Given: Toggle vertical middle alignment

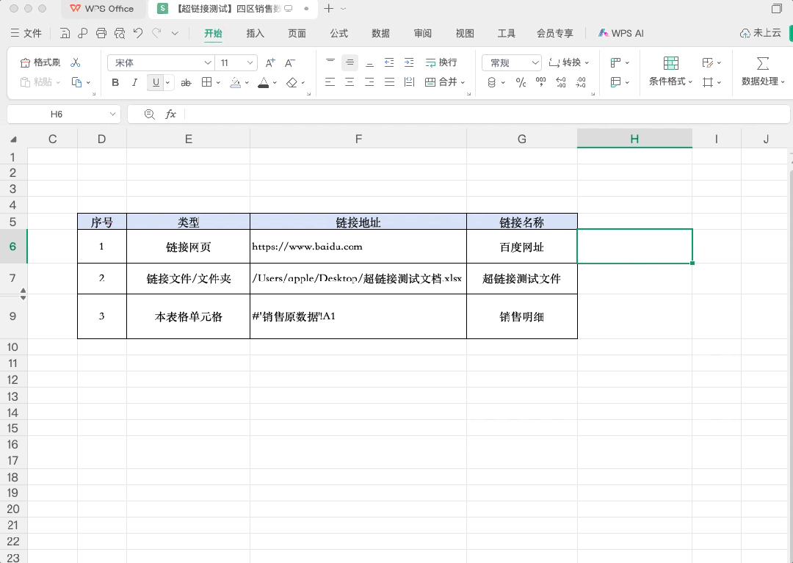Looking at the screenshot, I should click(350, 62).
